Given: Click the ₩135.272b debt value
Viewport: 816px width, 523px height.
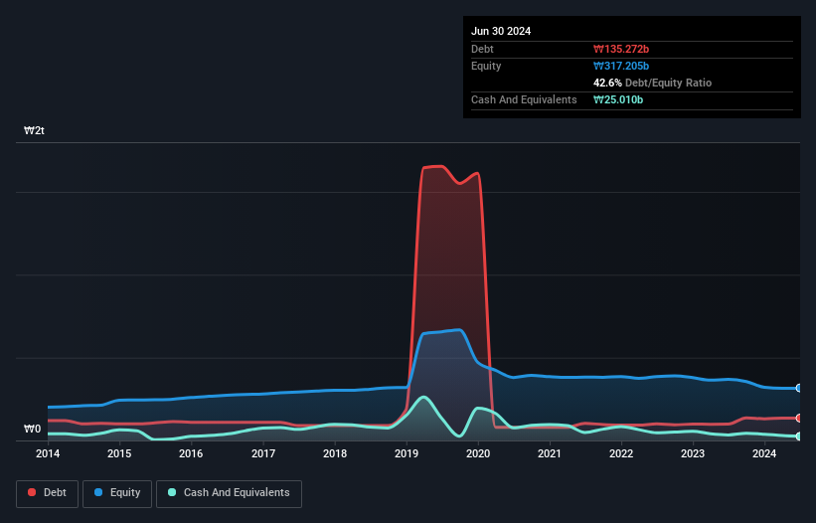Looking at the screenshot, I should click(x=621, y=49).
